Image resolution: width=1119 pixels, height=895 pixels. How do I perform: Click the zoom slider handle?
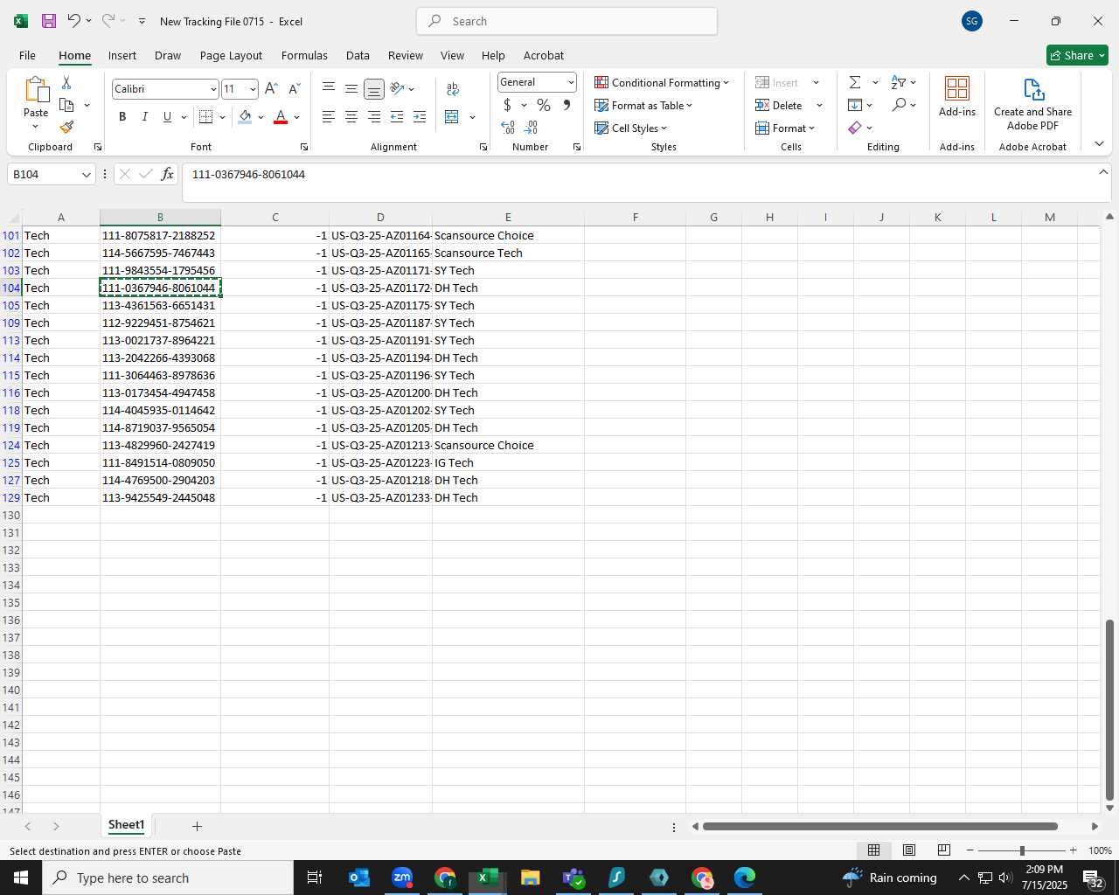1022,850
